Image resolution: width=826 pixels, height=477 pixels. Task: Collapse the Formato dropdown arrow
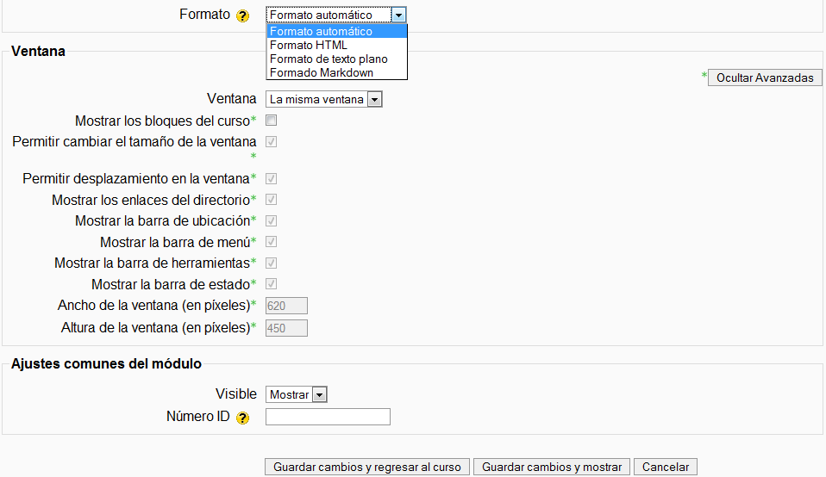(x=397, y=15)
